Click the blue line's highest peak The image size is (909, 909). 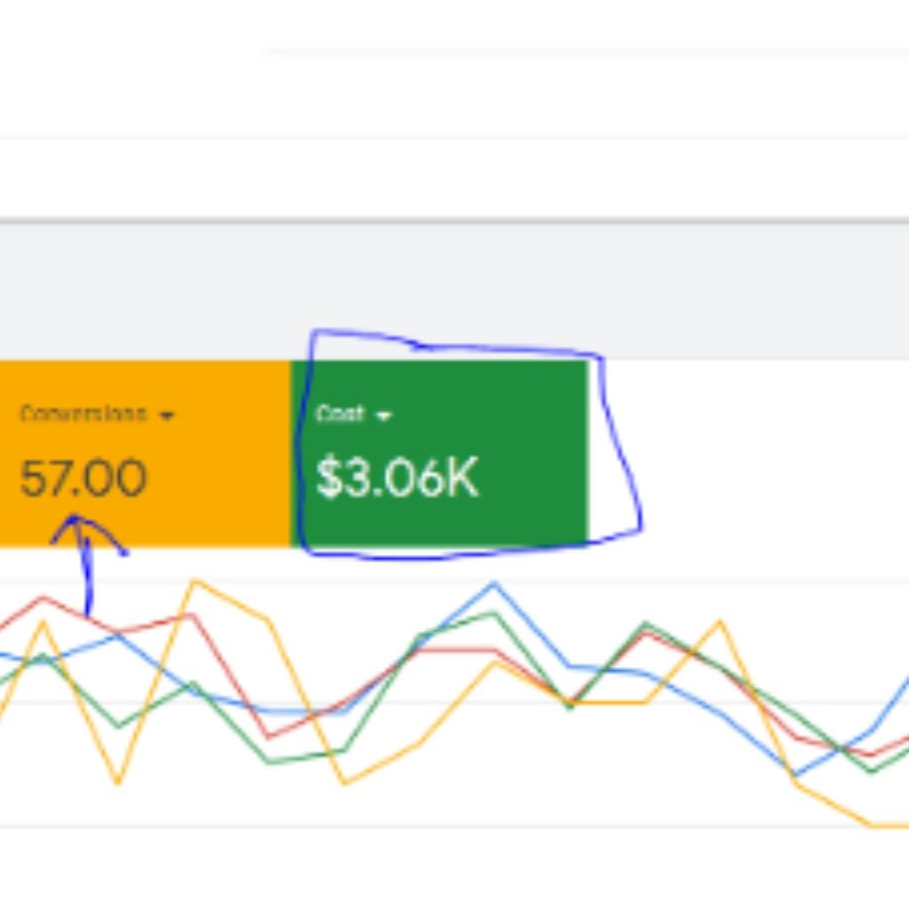coord(494,584)
